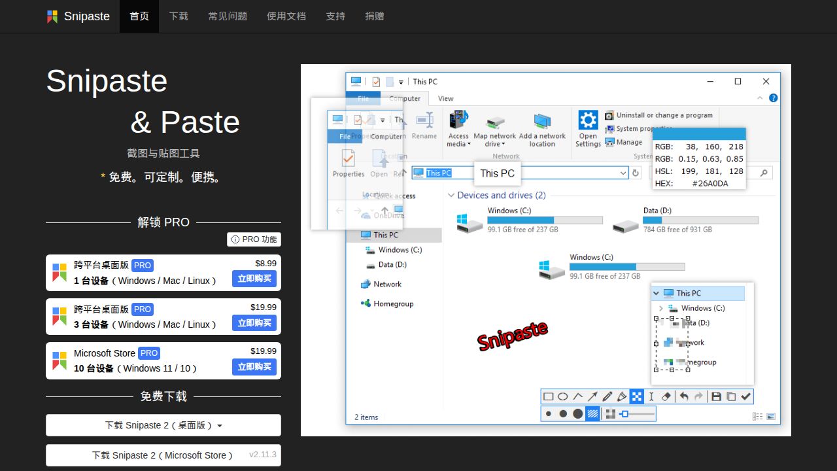Screen dimensions: 837x471
Task: Click 立即购买 for the $8.99 plan
Action: (x=254, y=279)
